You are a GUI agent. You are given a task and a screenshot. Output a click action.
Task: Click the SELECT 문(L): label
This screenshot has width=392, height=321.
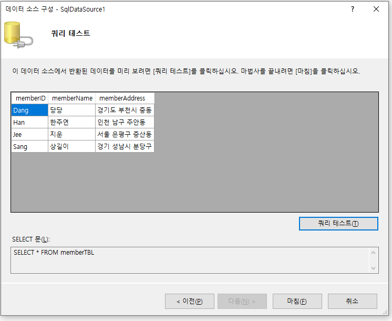(x=31, y=239)
